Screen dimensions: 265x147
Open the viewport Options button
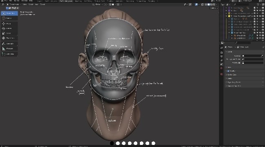coord(214,8)
